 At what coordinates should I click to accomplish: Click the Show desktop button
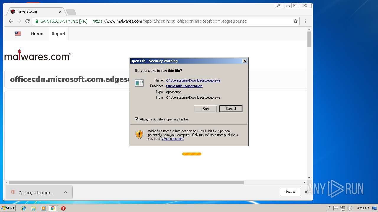coord(375,208)
